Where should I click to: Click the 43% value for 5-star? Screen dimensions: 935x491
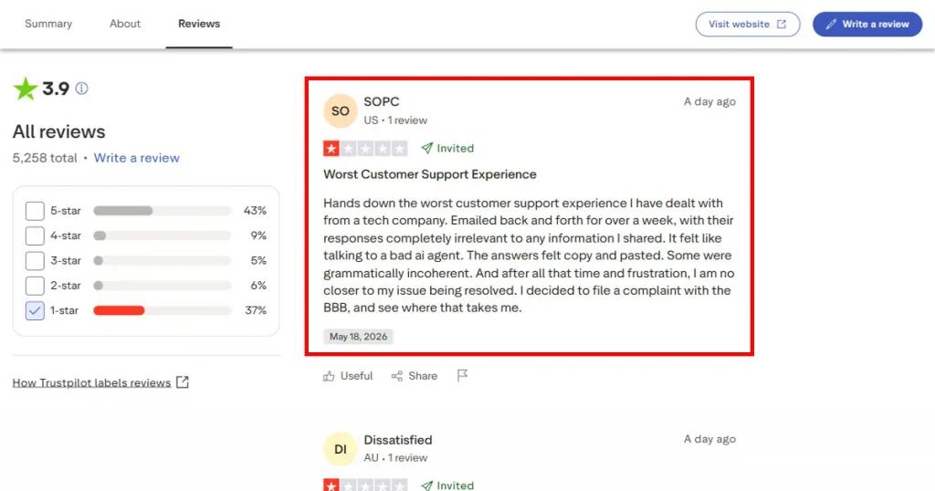256,211
